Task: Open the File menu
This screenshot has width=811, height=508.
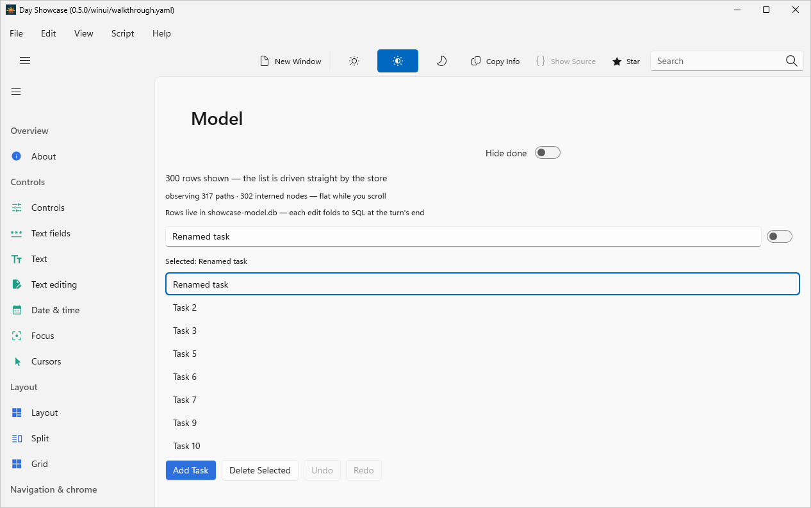Action: pyautogui.click(x=17, y=33)
